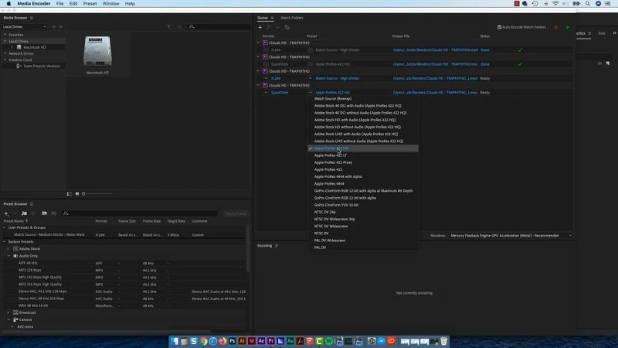Collapse the Creative Cloud section
Image resolution: width=618 pixels, height=348 pixels.
point(5,60)
